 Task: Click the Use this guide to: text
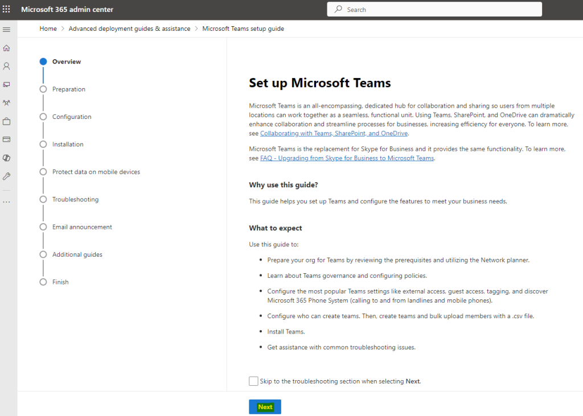(274, 244)
